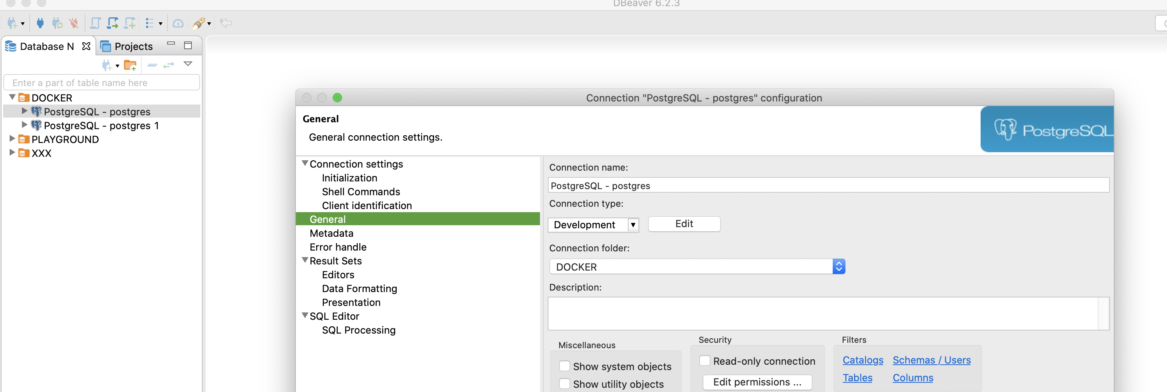Image resolution: width=1167 pixels, height=392 pixels.
Task: Click the Edit connection type button
Action: pos(684,224)
